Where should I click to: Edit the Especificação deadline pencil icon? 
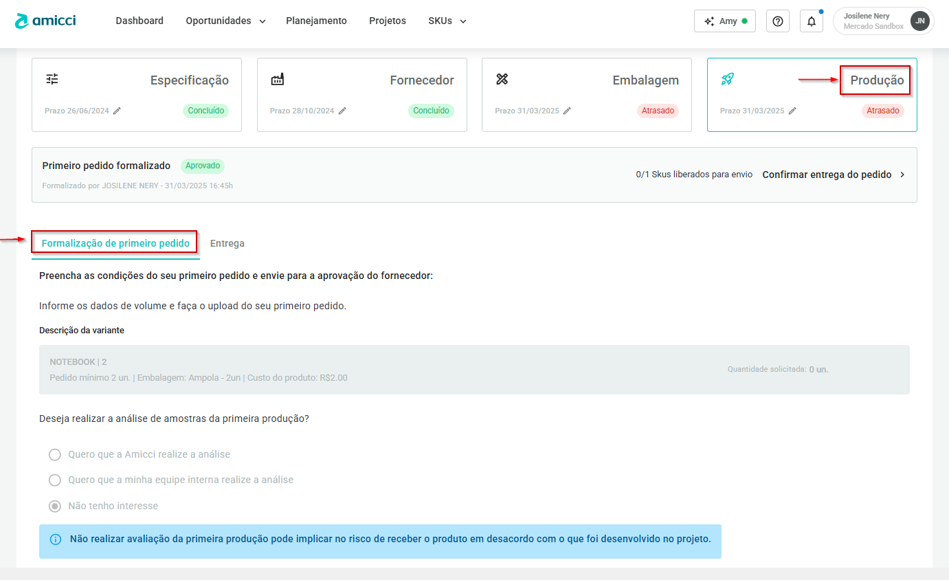point(118,111)
